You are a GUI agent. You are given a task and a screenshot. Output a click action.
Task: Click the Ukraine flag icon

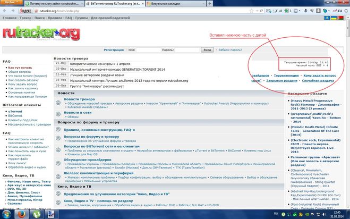coord(334,18)
